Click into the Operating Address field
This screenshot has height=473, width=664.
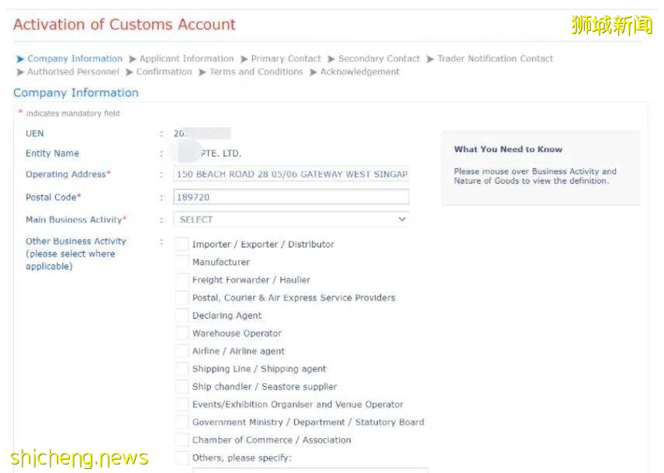pyautogui.click(x=292, y=174)
